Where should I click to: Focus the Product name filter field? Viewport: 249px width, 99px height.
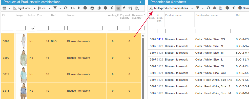[x=178, y=31]
